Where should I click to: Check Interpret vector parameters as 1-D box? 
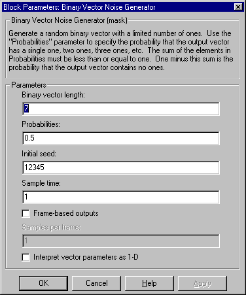[26, 257]
